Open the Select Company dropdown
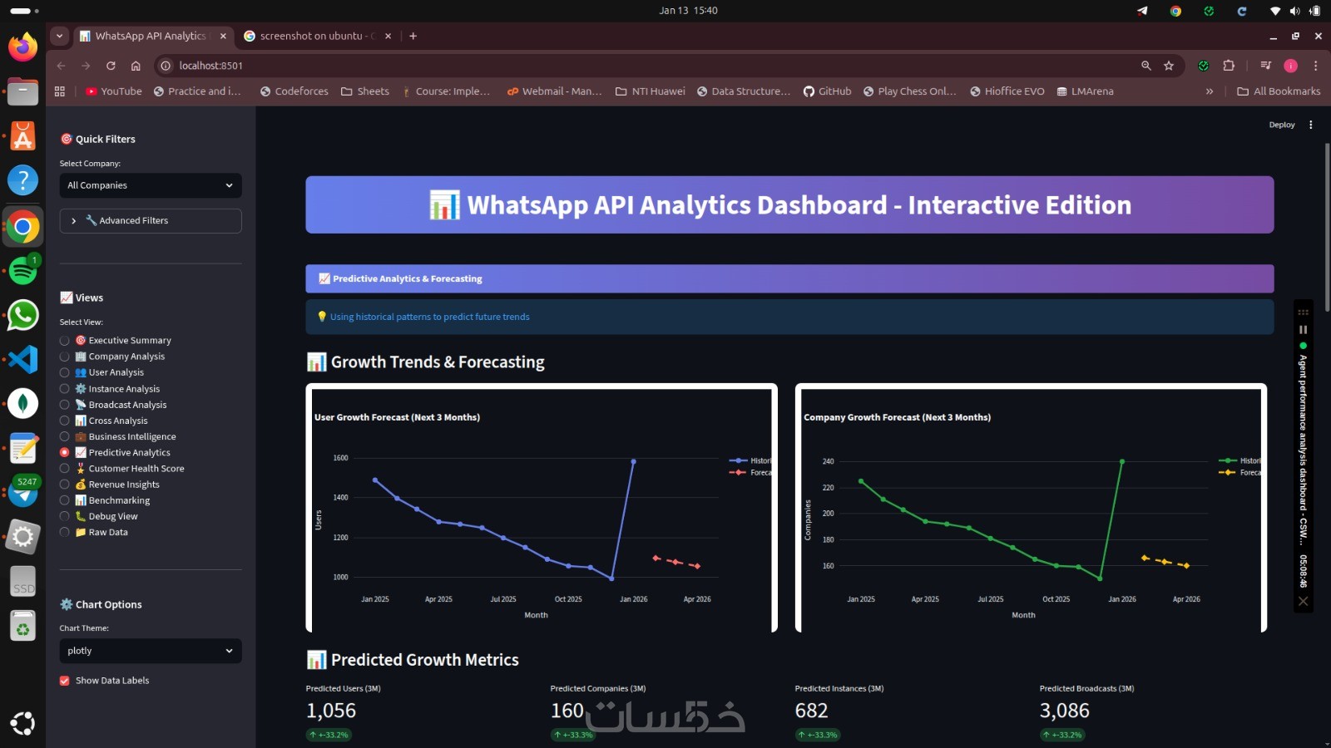The height and width of the screenshot is (748, 1331). (x=151, y=185)
